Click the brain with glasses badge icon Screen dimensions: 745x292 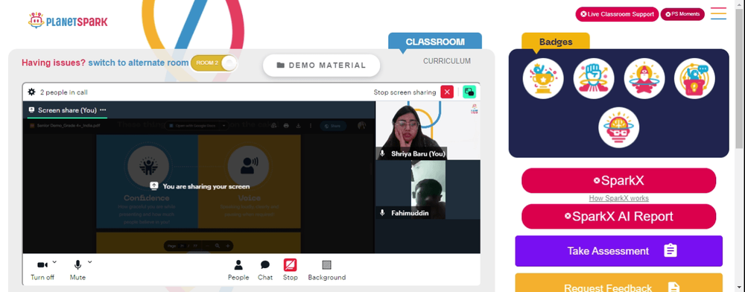tap(618, 127)
